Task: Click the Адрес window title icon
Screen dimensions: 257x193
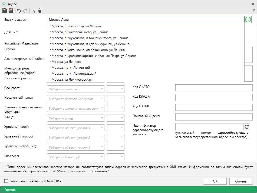Action: pos(4,4)
